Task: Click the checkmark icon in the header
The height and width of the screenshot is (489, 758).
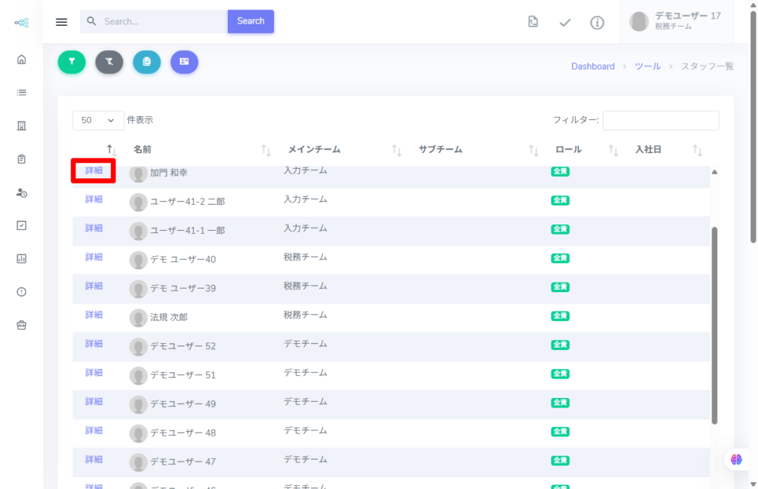Action: [x=565, y=22]
